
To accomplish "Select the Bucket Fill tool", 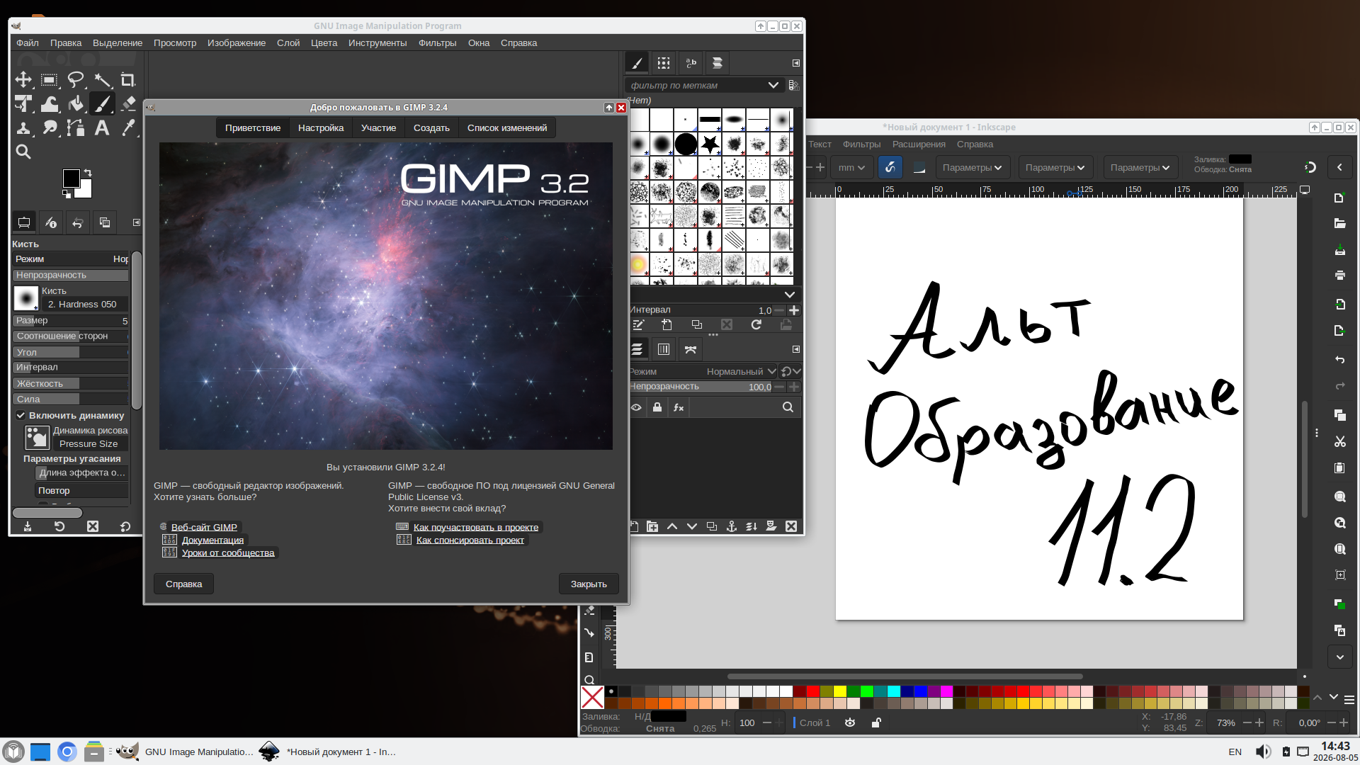I will tap(76, 104).
